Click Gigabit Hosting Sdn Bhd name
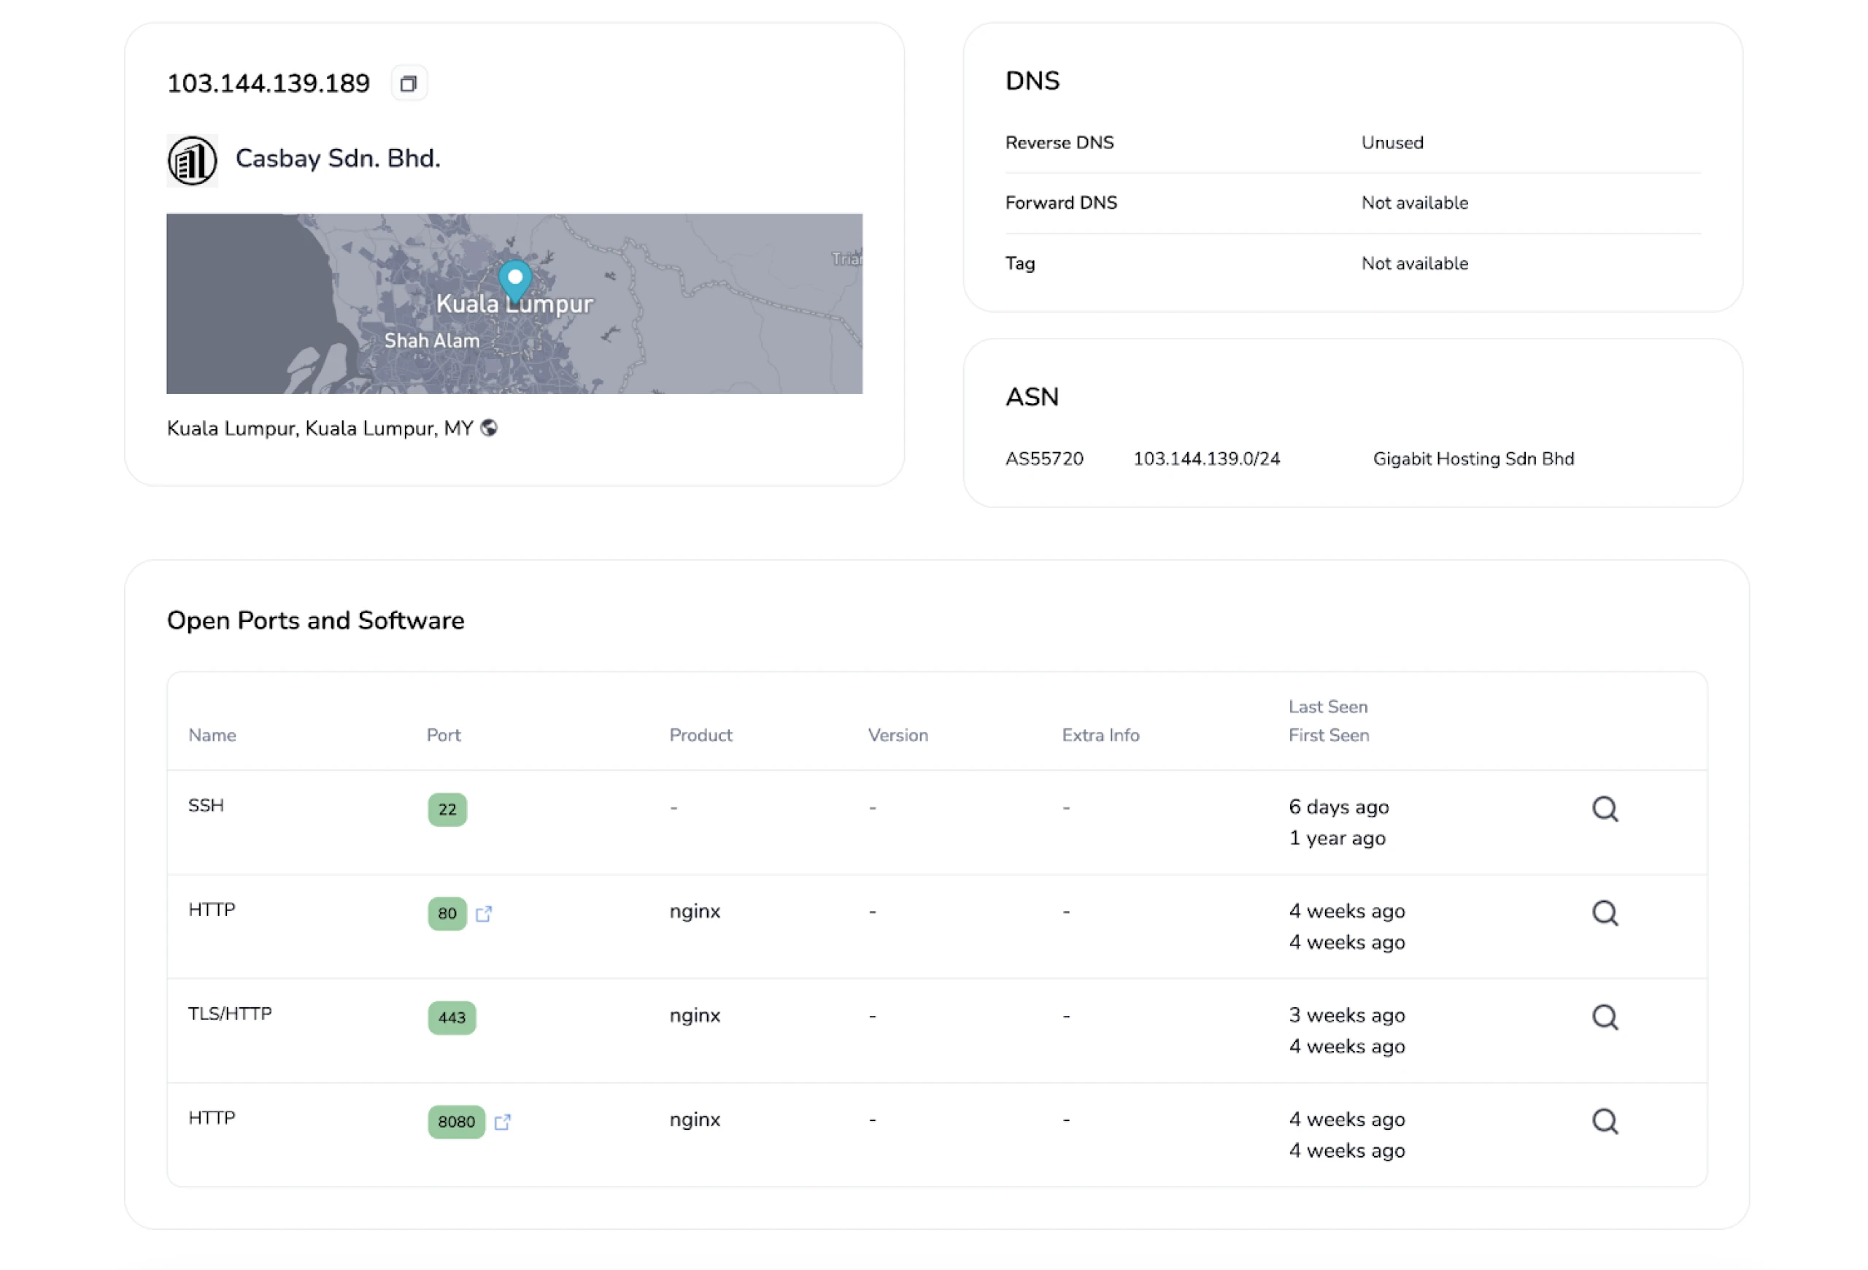Viewport: 1868px width, 1270px height. 1473,459
